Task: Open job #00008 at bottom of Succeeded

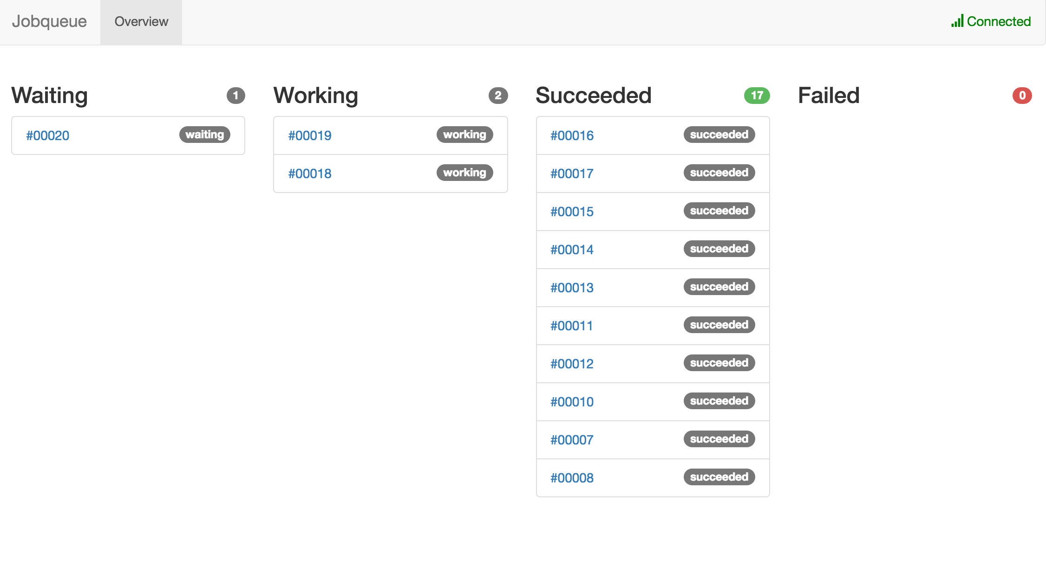Action: pyautogui.click(x=572, y=477)
